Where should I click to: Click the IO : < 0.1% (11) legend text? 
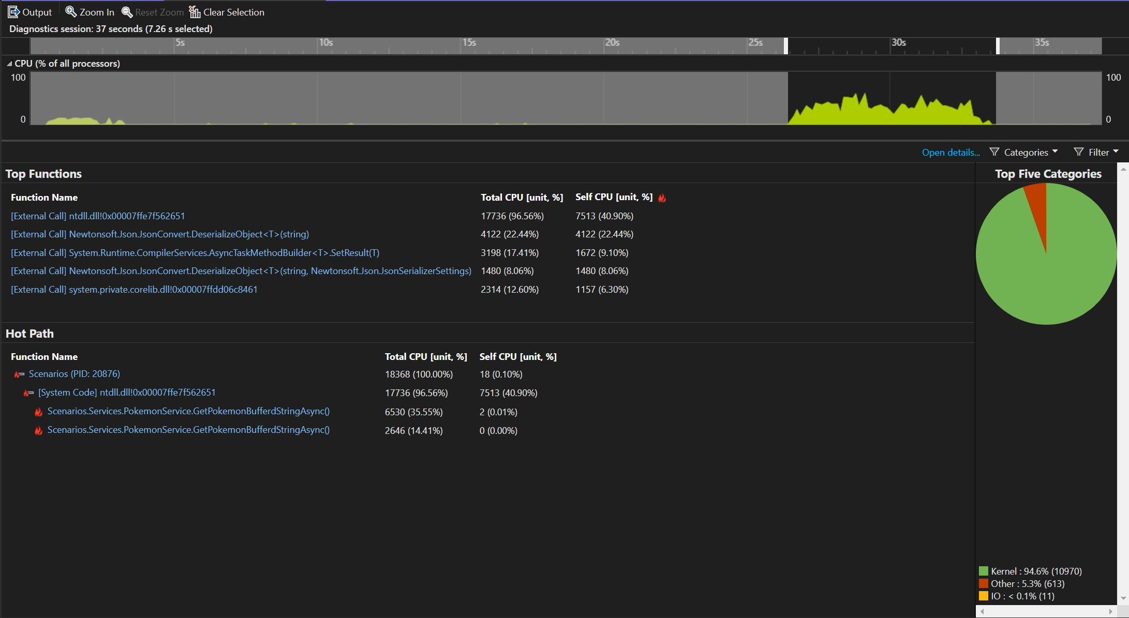[x=1022, y=596]
